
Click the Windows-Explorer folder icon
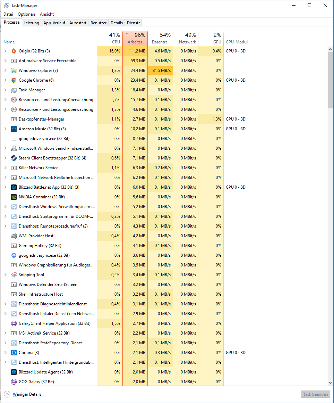[14, 71]
